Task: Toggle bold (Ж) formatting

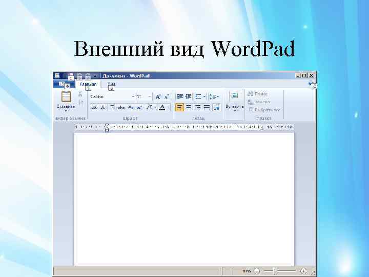Action: 94,107
